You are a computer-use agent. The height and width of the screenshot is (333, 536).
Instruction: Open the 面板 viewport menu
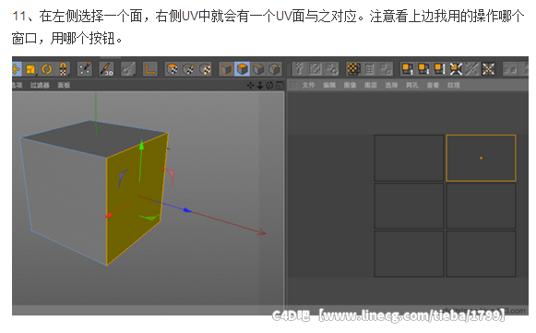pyautogui.click(x=64, y=85)
